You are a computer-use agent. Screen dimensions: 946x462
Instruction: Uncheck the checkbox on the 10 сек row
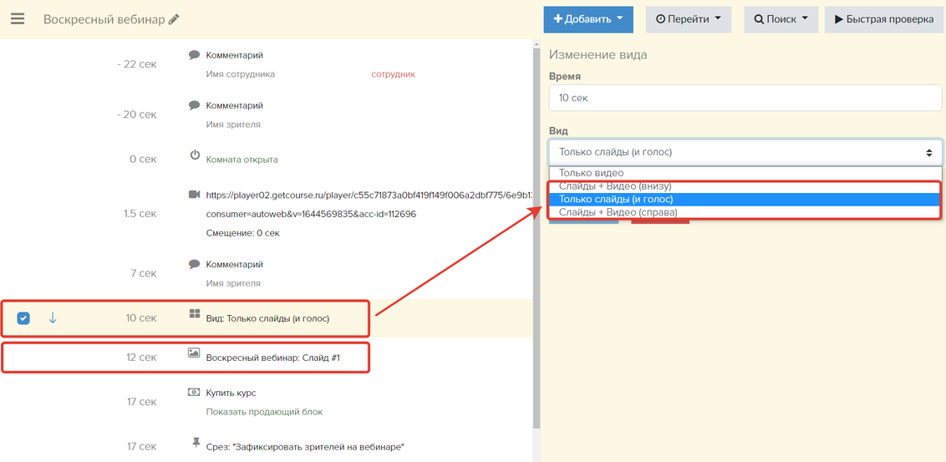click(23, 317)
